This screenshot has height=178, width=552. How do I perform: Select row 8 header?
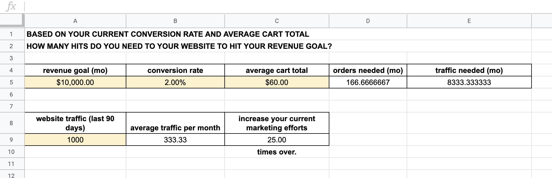pos(11,123)
